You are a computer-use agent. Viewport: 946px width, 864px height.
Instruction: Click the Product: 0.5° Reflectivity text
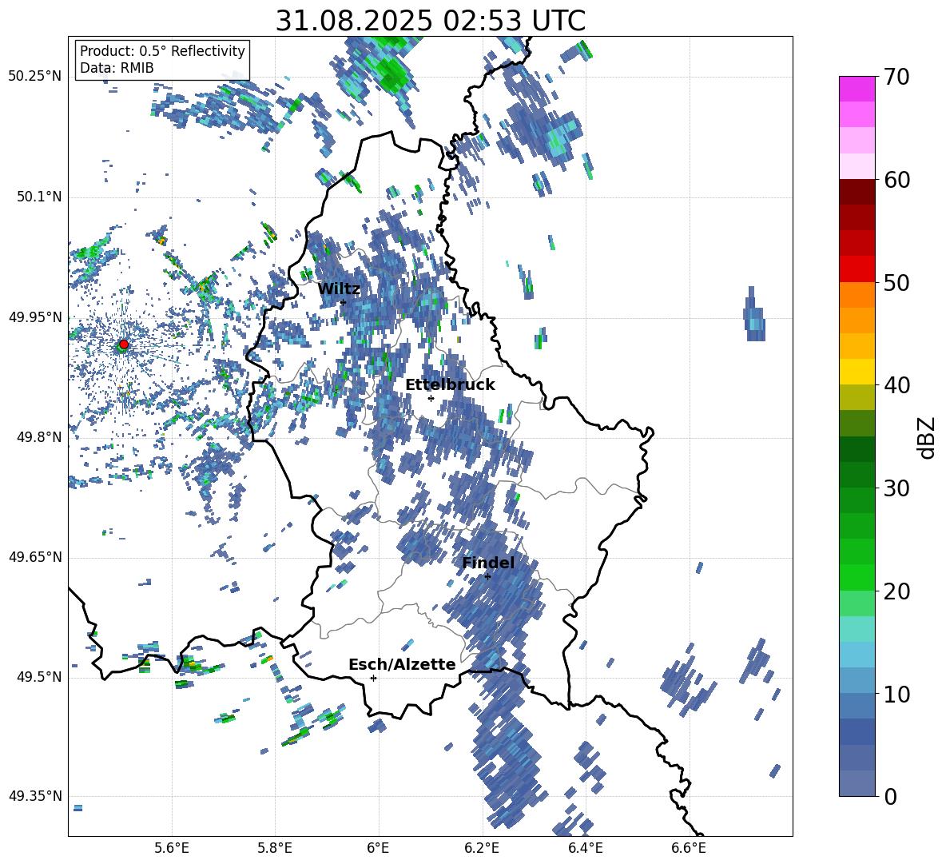(162, 50)
